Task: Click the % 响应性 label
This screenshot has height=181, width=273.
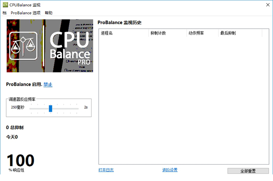Action: click(x=16, y=170)
